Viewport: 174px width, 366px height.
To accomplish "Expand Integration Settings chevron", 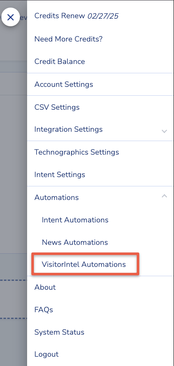I will [164, 131].
